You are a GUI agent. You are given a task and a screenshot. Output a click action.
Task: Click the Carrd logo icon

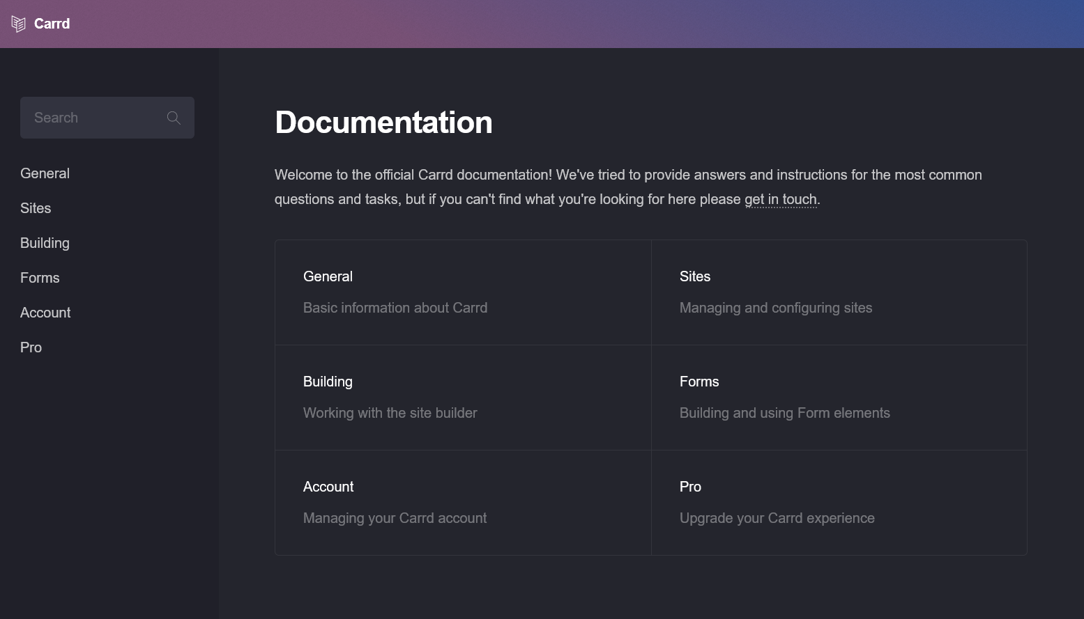(x=19, y=24)
